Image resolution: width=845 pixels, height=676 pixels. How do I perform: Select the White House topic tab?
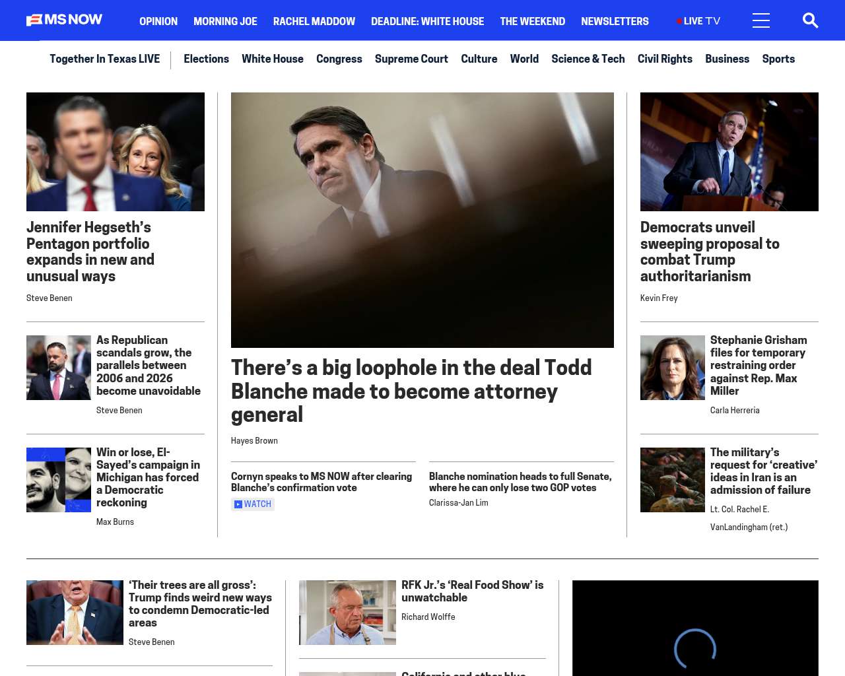click(x=273, y=59)
